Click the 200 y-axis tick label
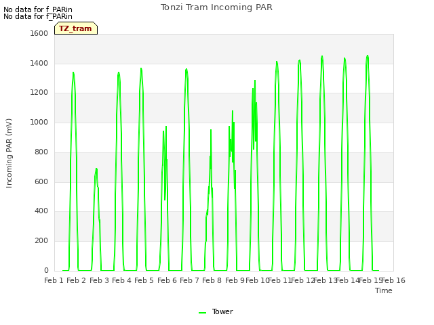This screenshot has height=325, width=434. (41, 241)
